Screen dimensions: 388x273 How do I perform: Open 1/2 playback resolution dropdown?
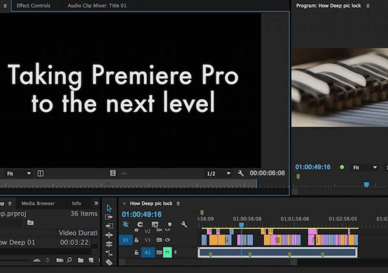point(219,174)
